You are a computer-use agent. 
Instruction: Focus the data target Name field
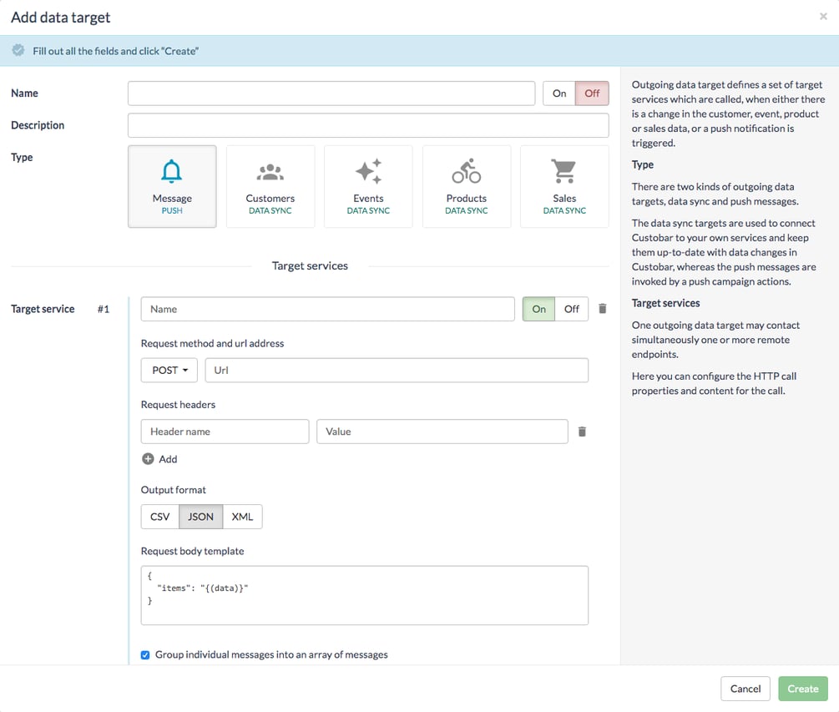(x=331, y=93)
